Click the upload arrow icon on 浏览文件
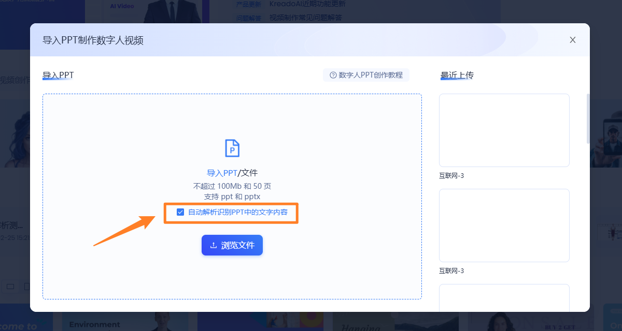 [213, 246]
